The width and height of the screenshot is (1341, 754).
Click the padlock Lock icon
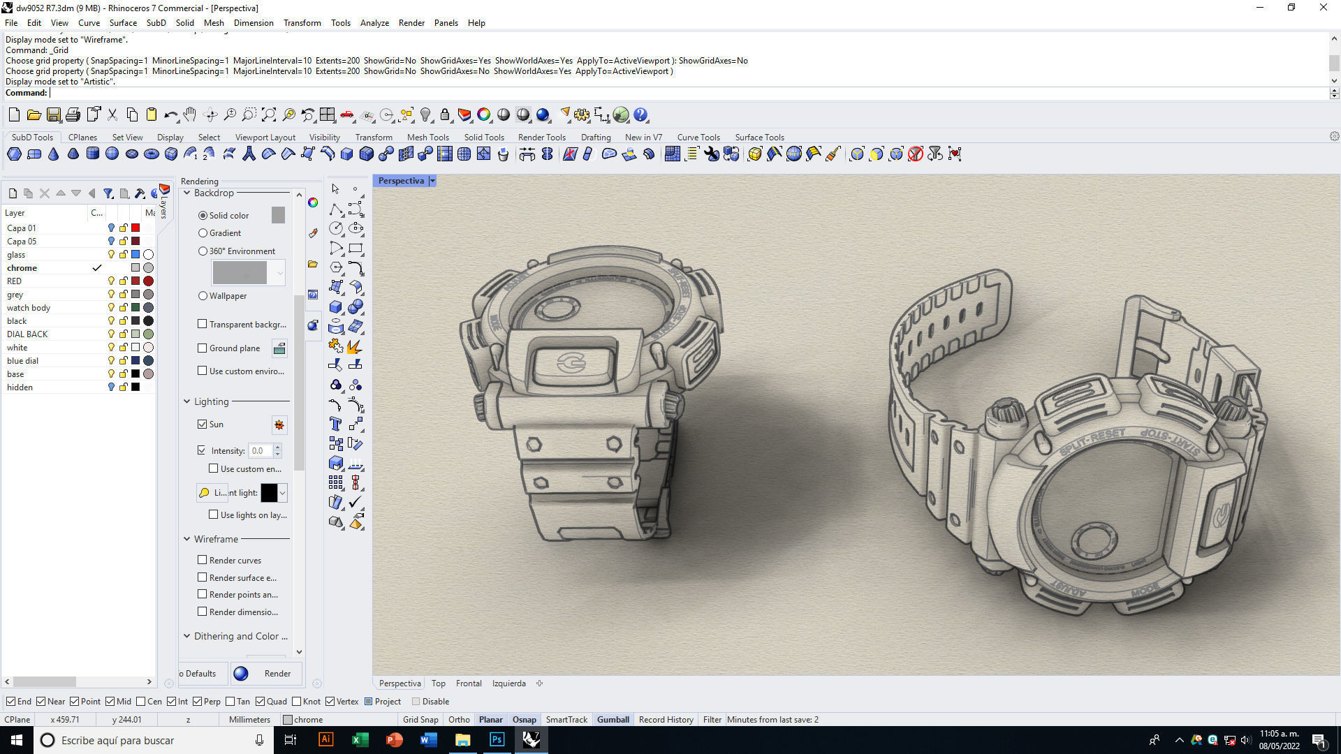pos(445,115)
